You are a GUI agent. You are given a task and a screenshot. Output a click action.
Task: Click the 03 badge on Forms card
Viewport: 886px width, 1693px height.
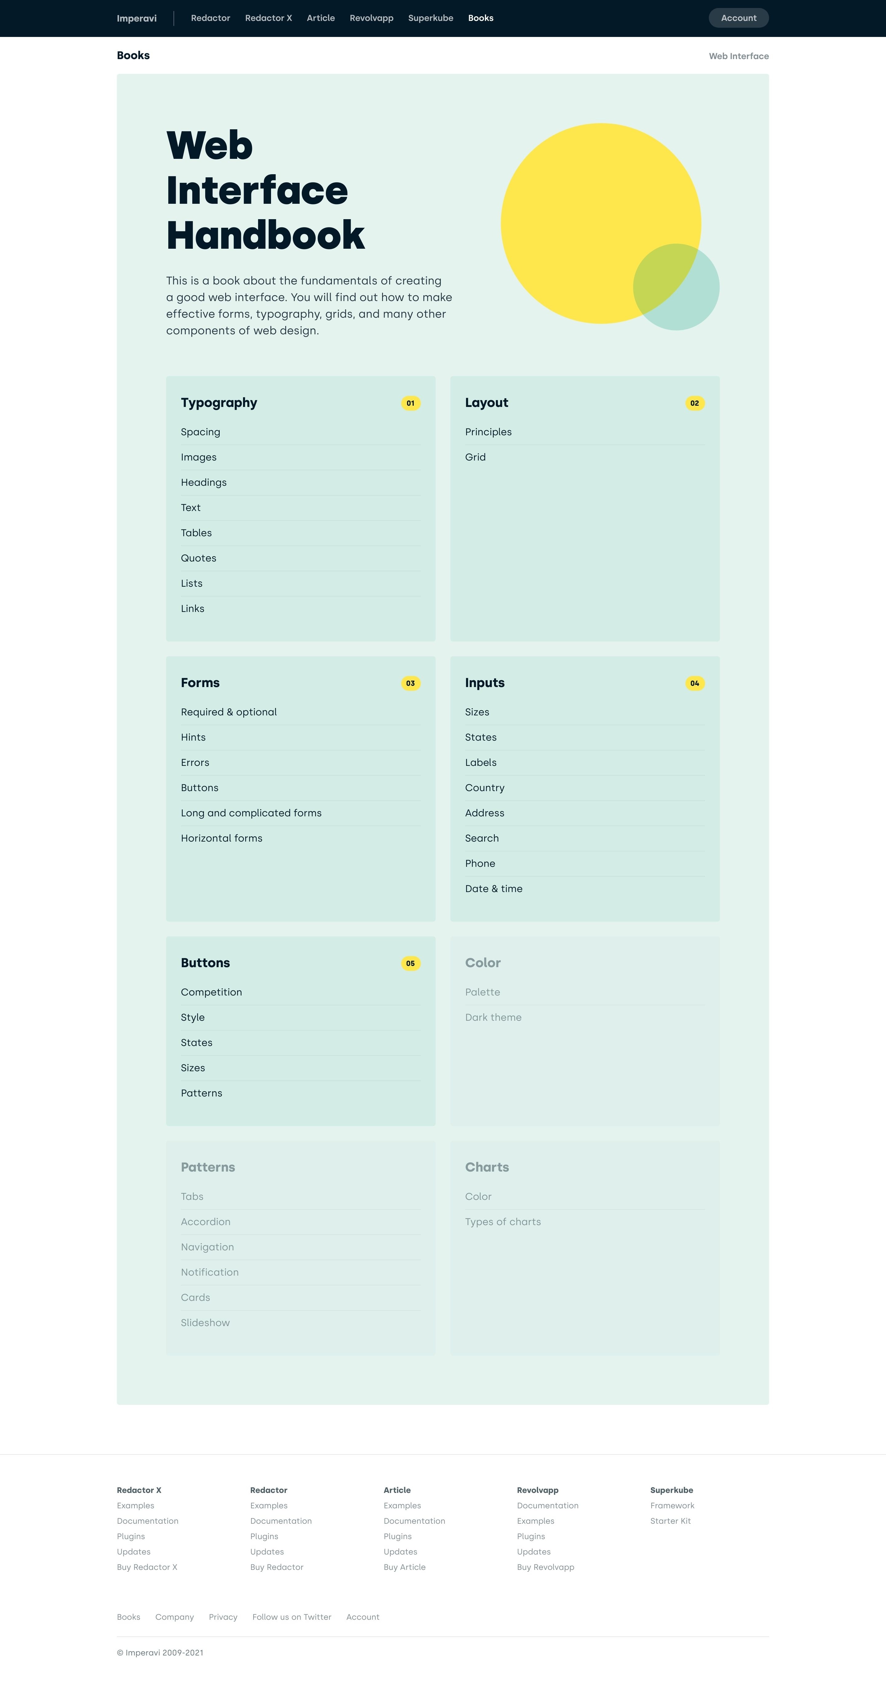click(410, 683)
